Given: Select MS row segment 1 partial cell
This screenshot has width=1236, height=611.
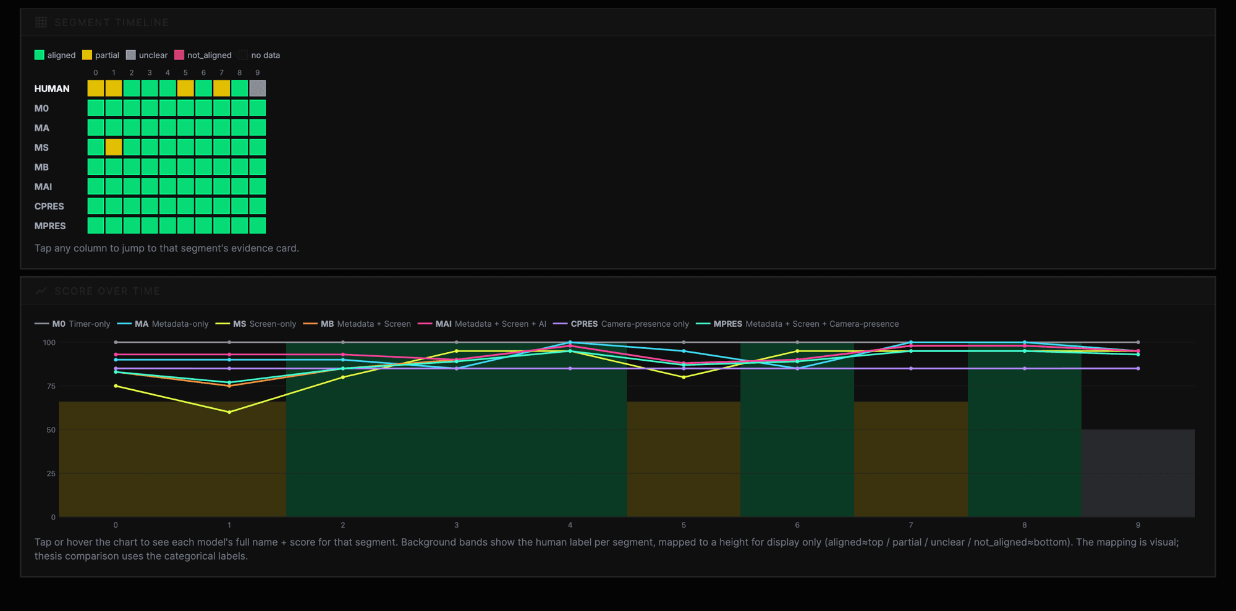Looking at the screenshot, I should (x=114, y=147).
